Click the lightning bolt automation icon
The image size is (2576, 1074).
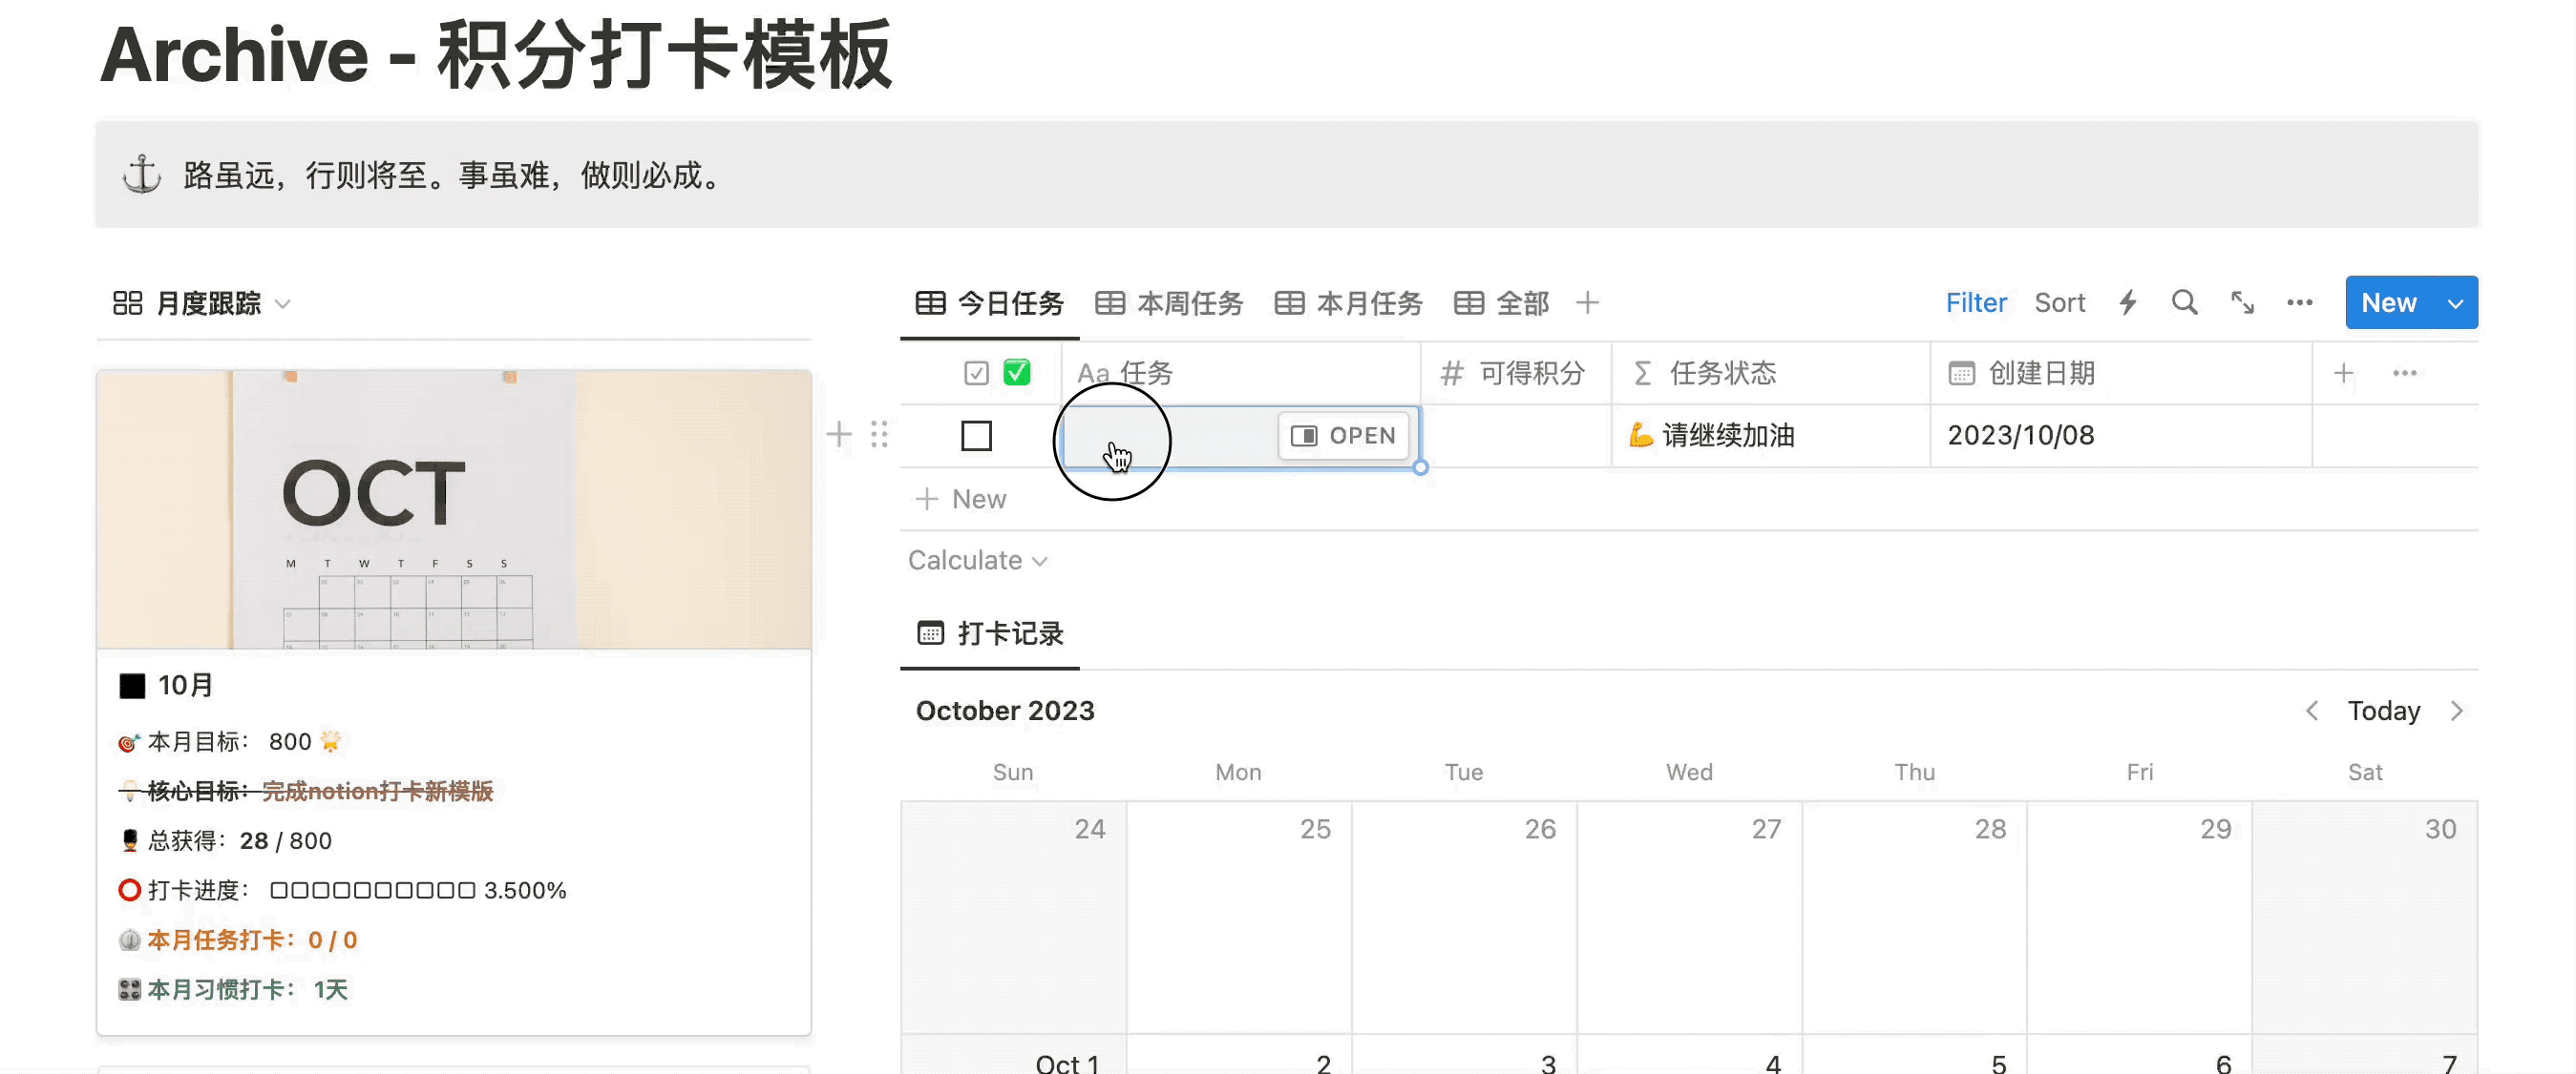coord(2128,302)
